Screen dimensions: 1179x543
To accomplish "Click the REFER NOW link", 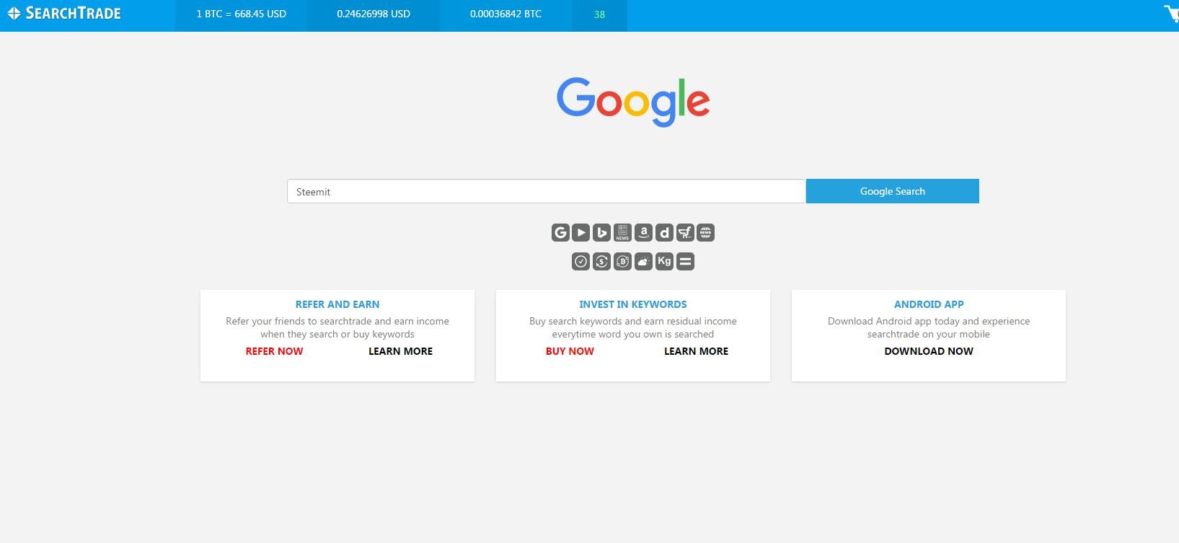I will 274,351.
